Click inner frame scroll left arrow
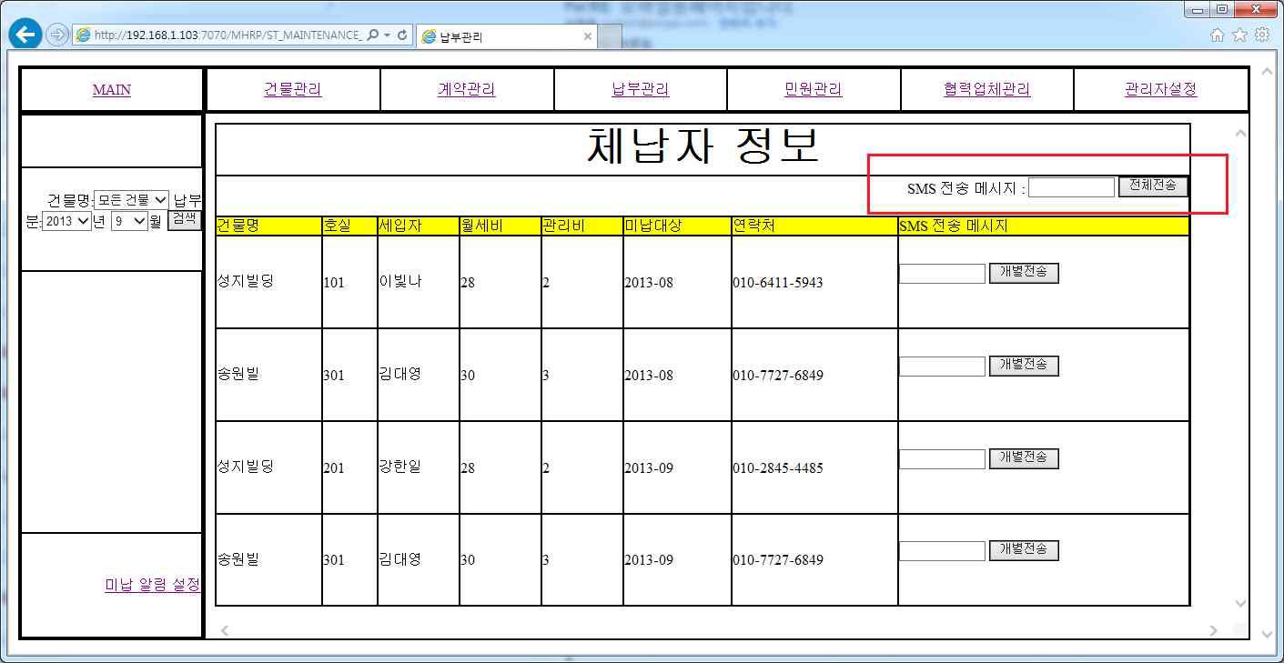 point(224,630)
